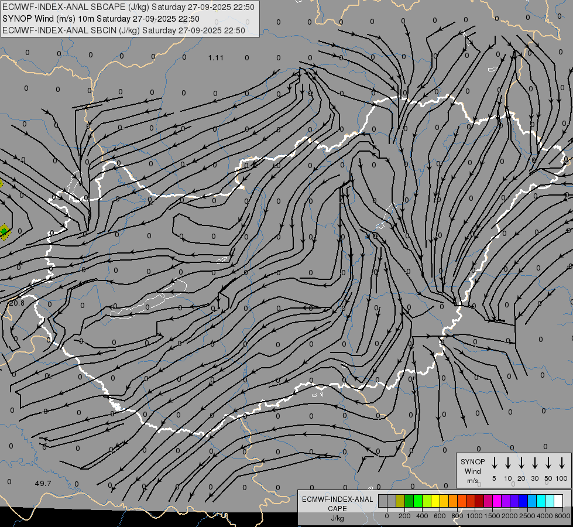
Task: Click the 30 m/s wind arrow in the legend
Action: [534, 463]
